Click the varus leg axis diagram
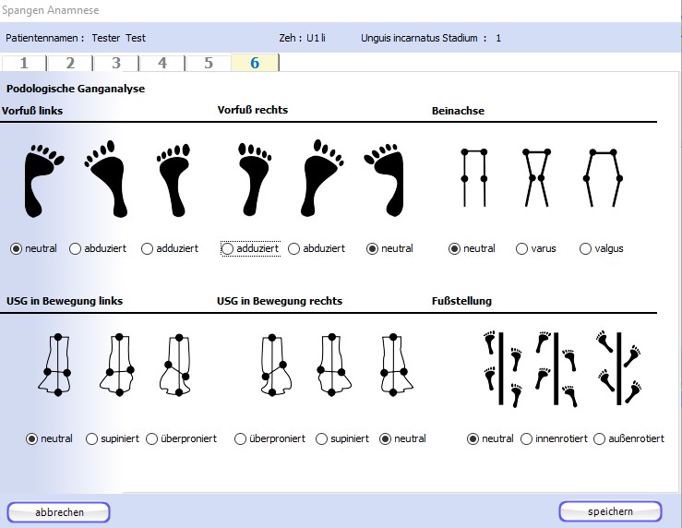Image resolution: width=682 pixels, height=528 pixels. point(536,177)
